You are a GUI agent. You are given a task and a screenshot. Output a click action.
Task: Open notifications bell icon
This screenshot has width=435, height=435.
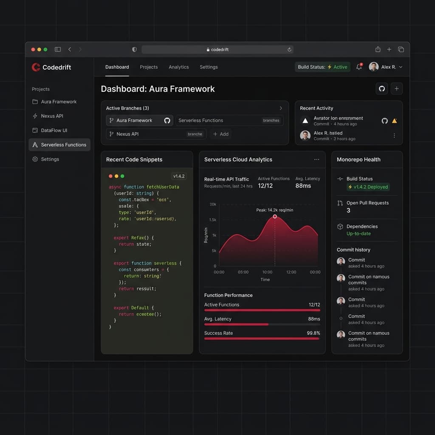(359, 67)
